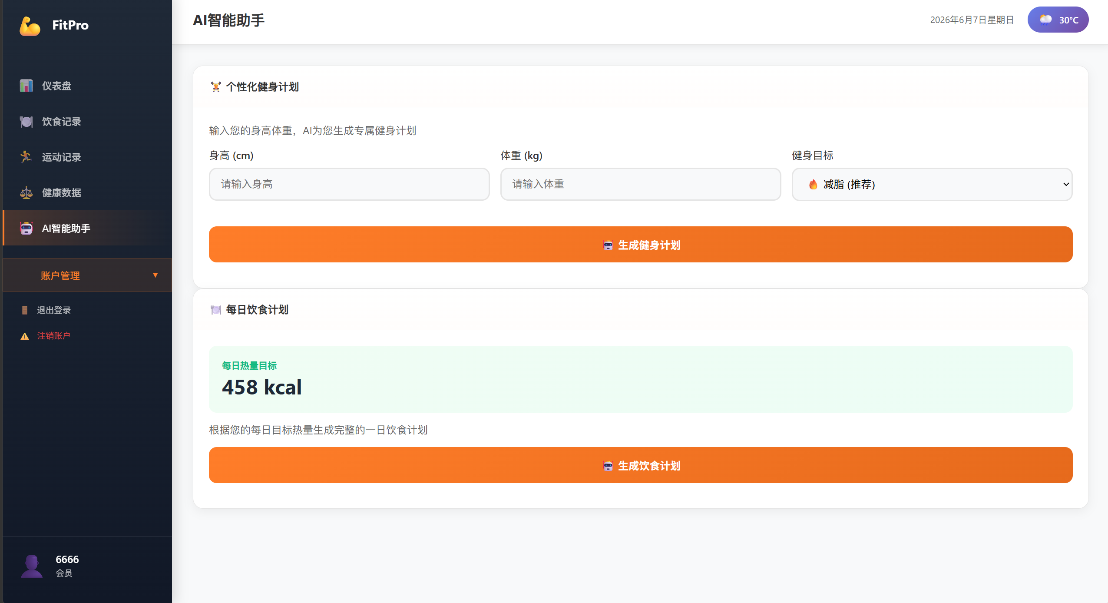
Task: Click the 个性化健身计划 card heading
Action: point(262,87)
